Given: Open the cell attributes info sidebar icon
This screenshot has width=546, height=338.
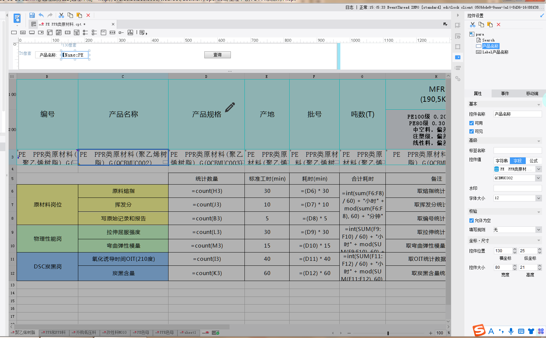Looking at the screenshot, I should (458, 36).
